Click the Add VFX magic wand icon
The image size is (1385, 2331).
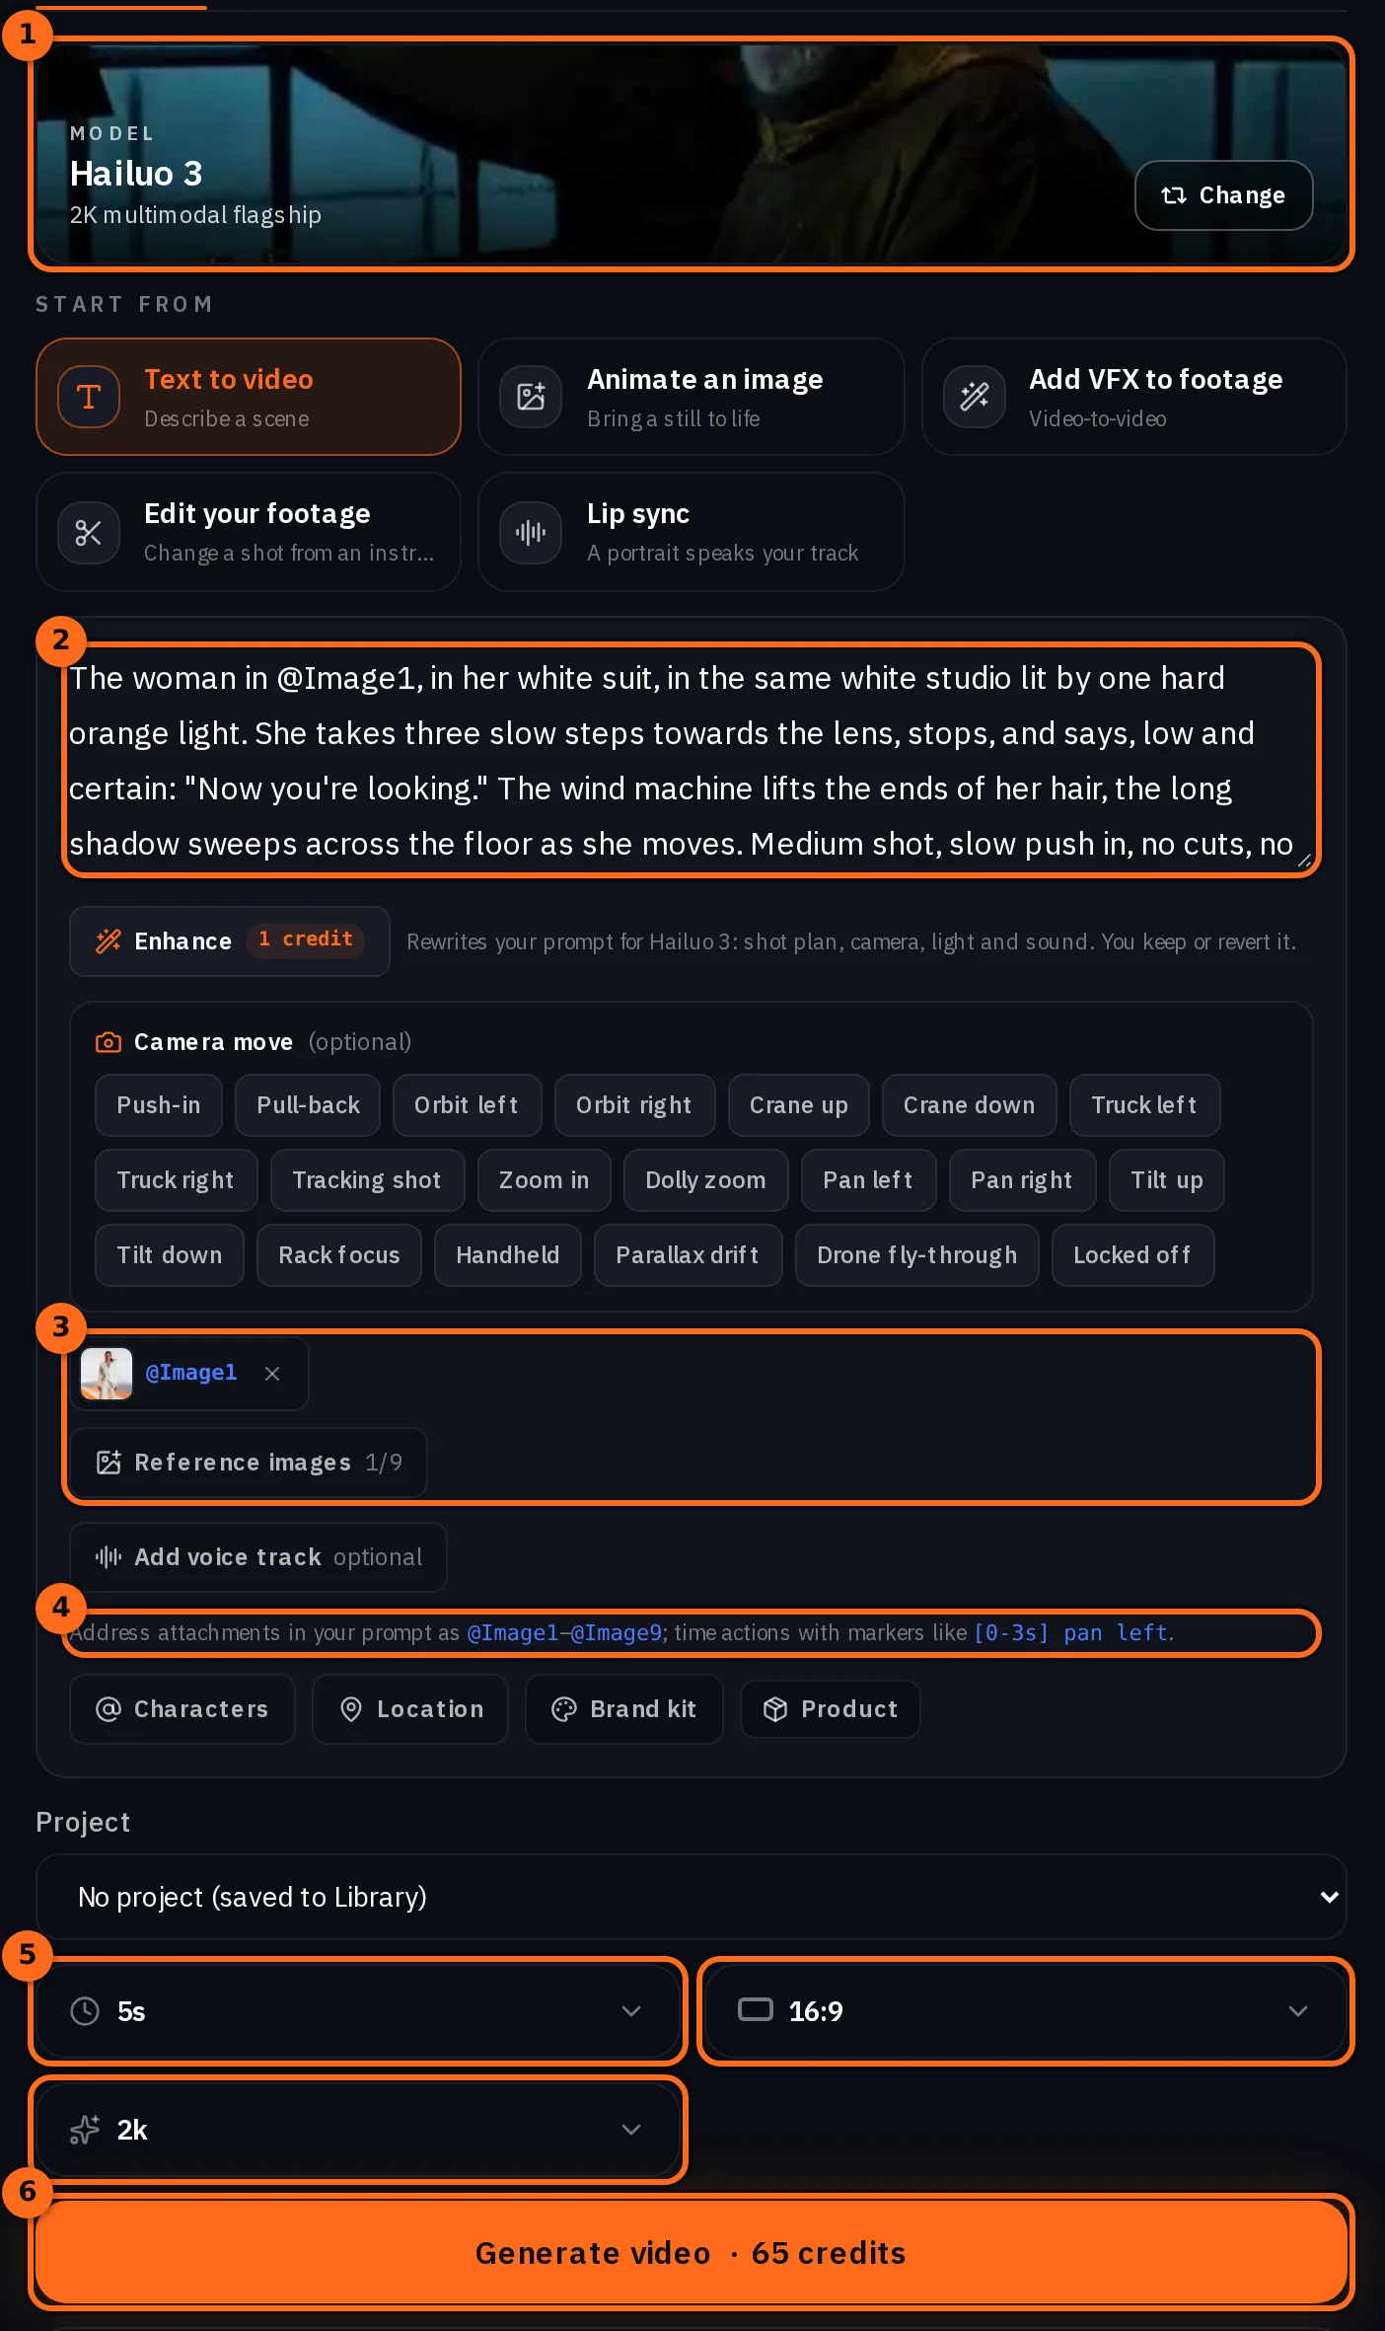coord(975,397)
